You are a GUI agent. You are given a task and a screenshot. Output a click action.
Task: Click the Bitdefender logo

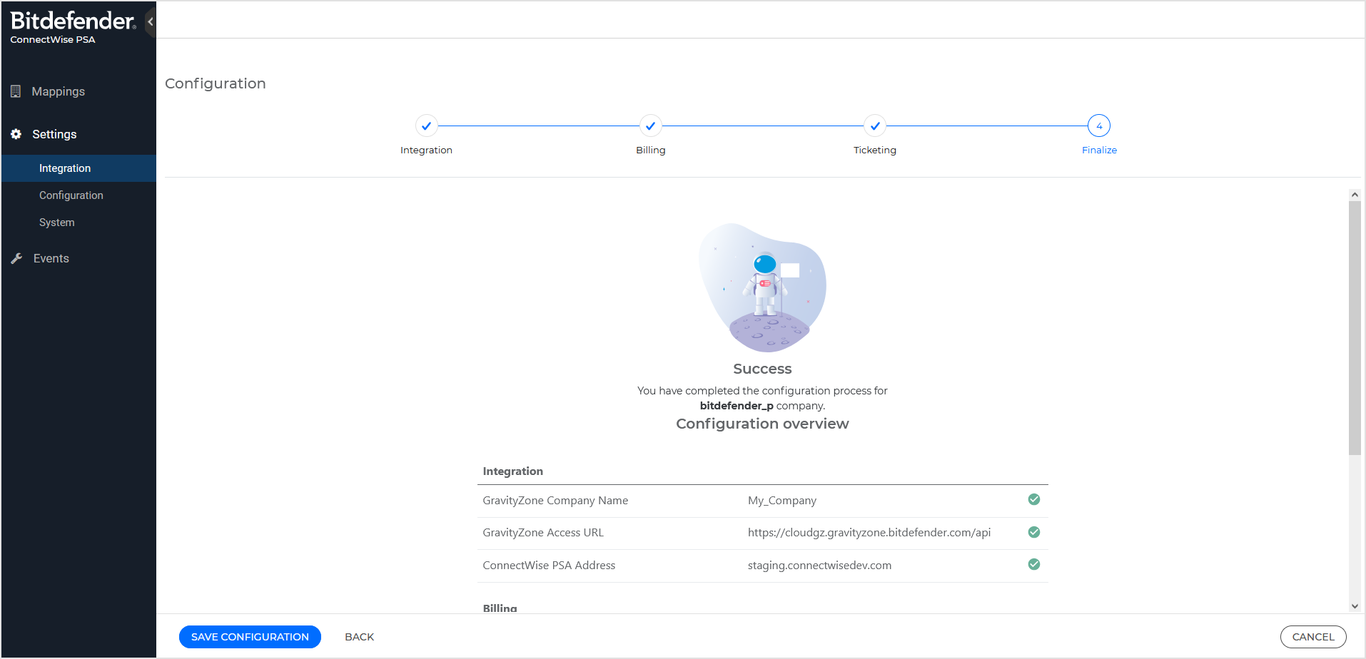72,21
